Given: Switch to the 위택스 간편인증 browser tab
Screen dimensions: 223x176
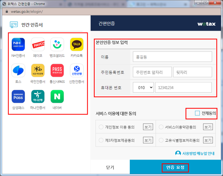Looking at the screenshot, I should pos(26,4).
